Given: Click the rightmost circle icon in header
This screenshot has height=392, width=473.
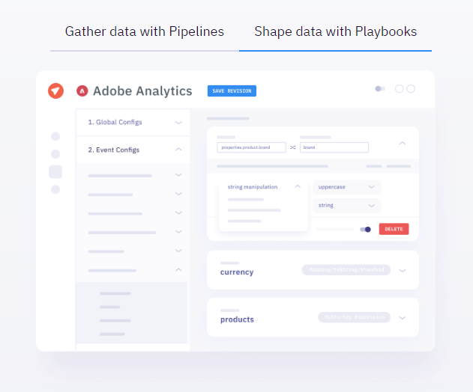Looking at the screenshot, I should pyautogui.click(x=410, y=89).
